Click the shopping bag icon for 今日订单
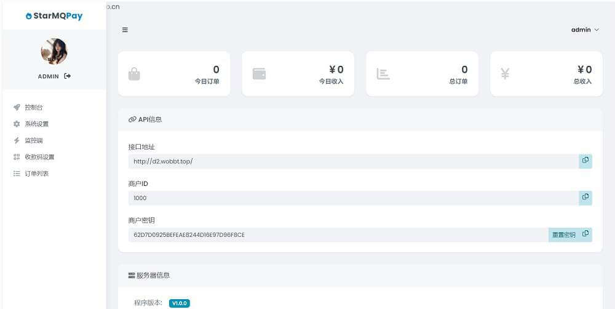The height and width of the screenshot is (309, 615). click(x=134, y=74)
